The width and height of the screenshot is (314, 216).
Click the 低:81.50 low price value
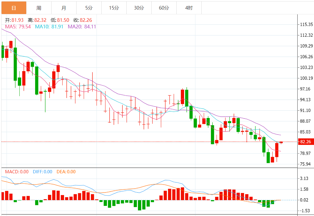point(60,20)
